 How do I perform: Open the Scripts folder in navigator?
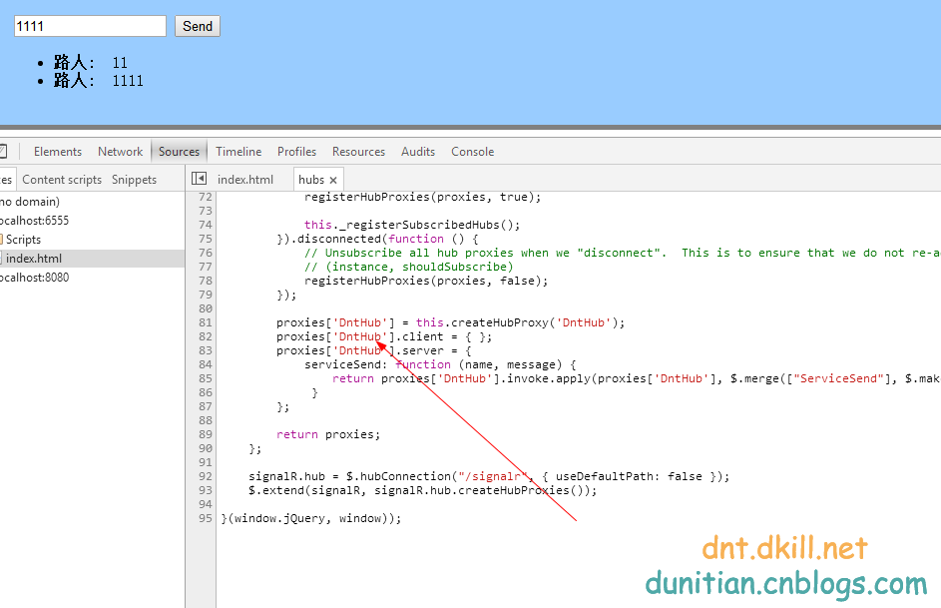point(23,240)
